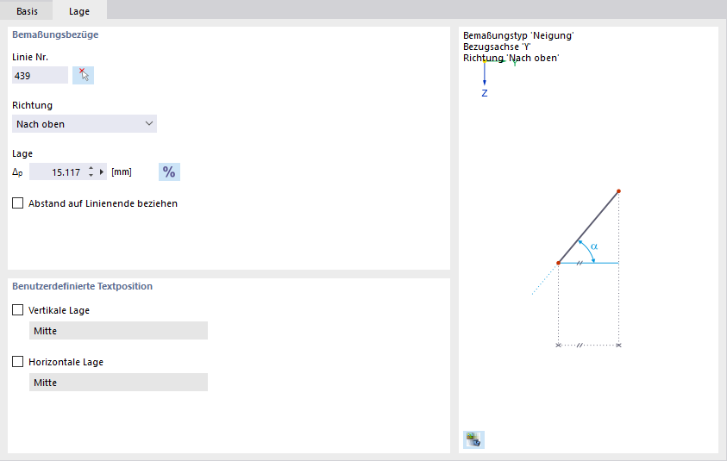Click the preview image settings icon
Viewport: 727px width, 461px height.
click(x=473, y=439)
